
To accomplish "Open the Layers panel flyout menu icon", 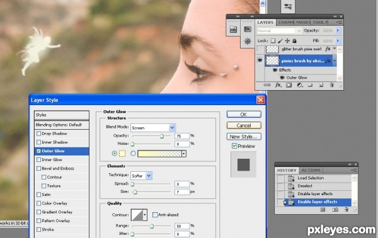I will (x=339, y=23).
